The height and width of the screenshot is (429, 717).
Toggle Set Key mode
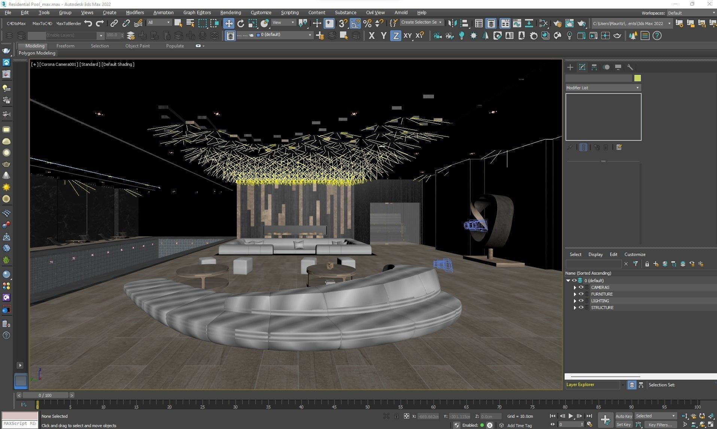coord(623,425)
